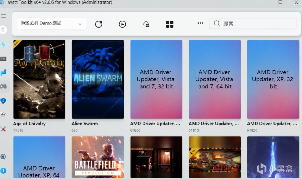Open the hamburger navigation menu

[3, 16]
